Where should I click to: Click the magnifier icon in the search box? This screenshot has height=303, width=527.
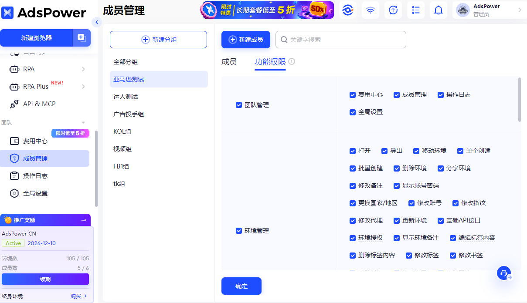pos(284,40)
